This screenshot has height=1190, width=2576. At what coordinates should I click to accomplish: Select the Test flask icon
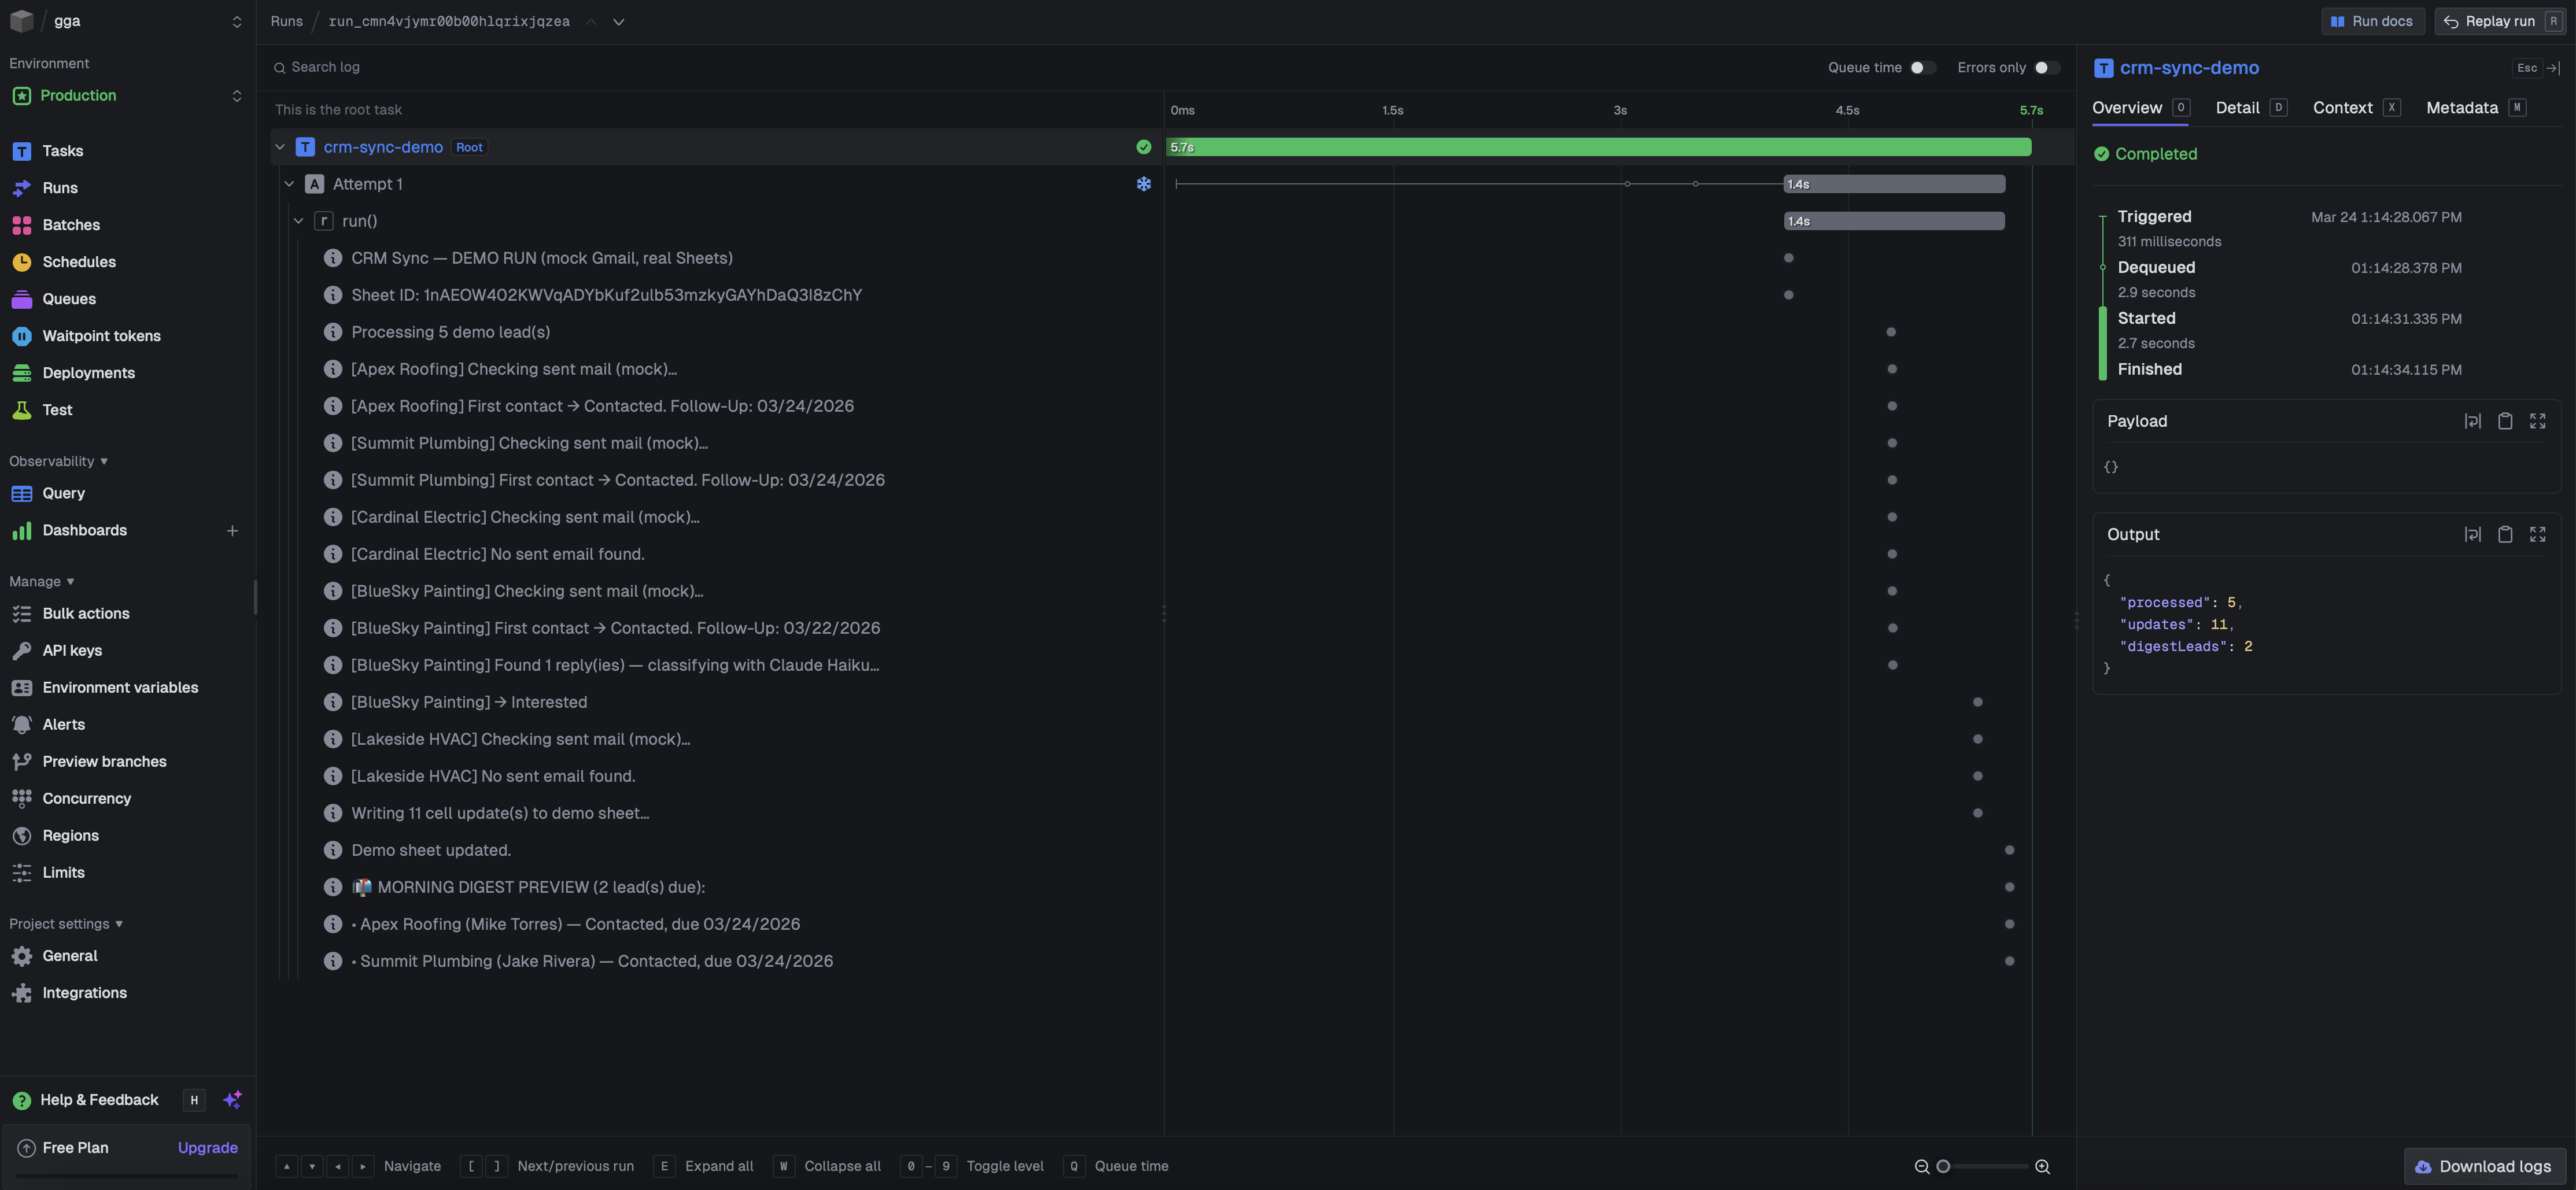pyautogui.click(x=22, y=409)
